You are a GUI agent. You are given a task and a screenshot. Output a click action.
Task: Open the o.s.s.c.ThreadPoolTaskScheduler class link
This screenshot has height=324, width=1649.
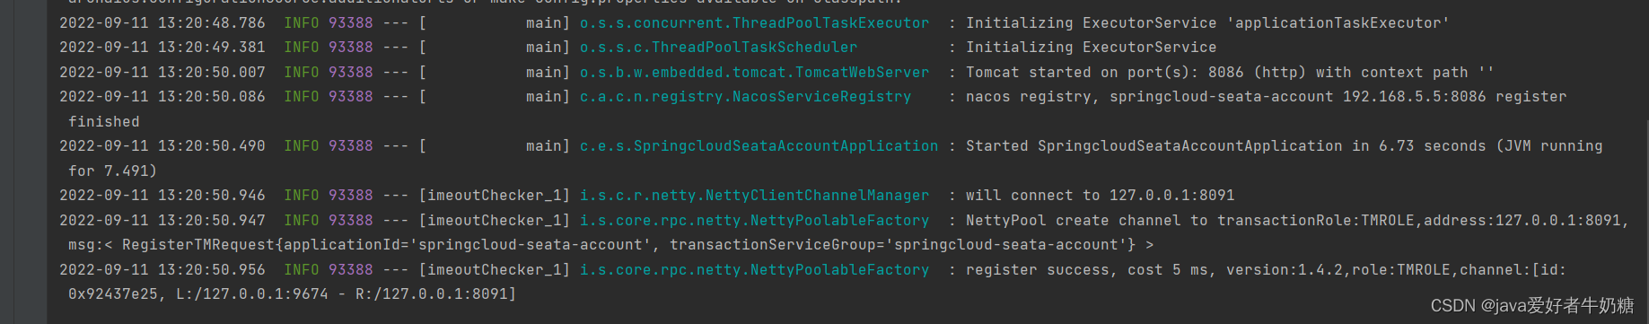[x=718, y=48]
